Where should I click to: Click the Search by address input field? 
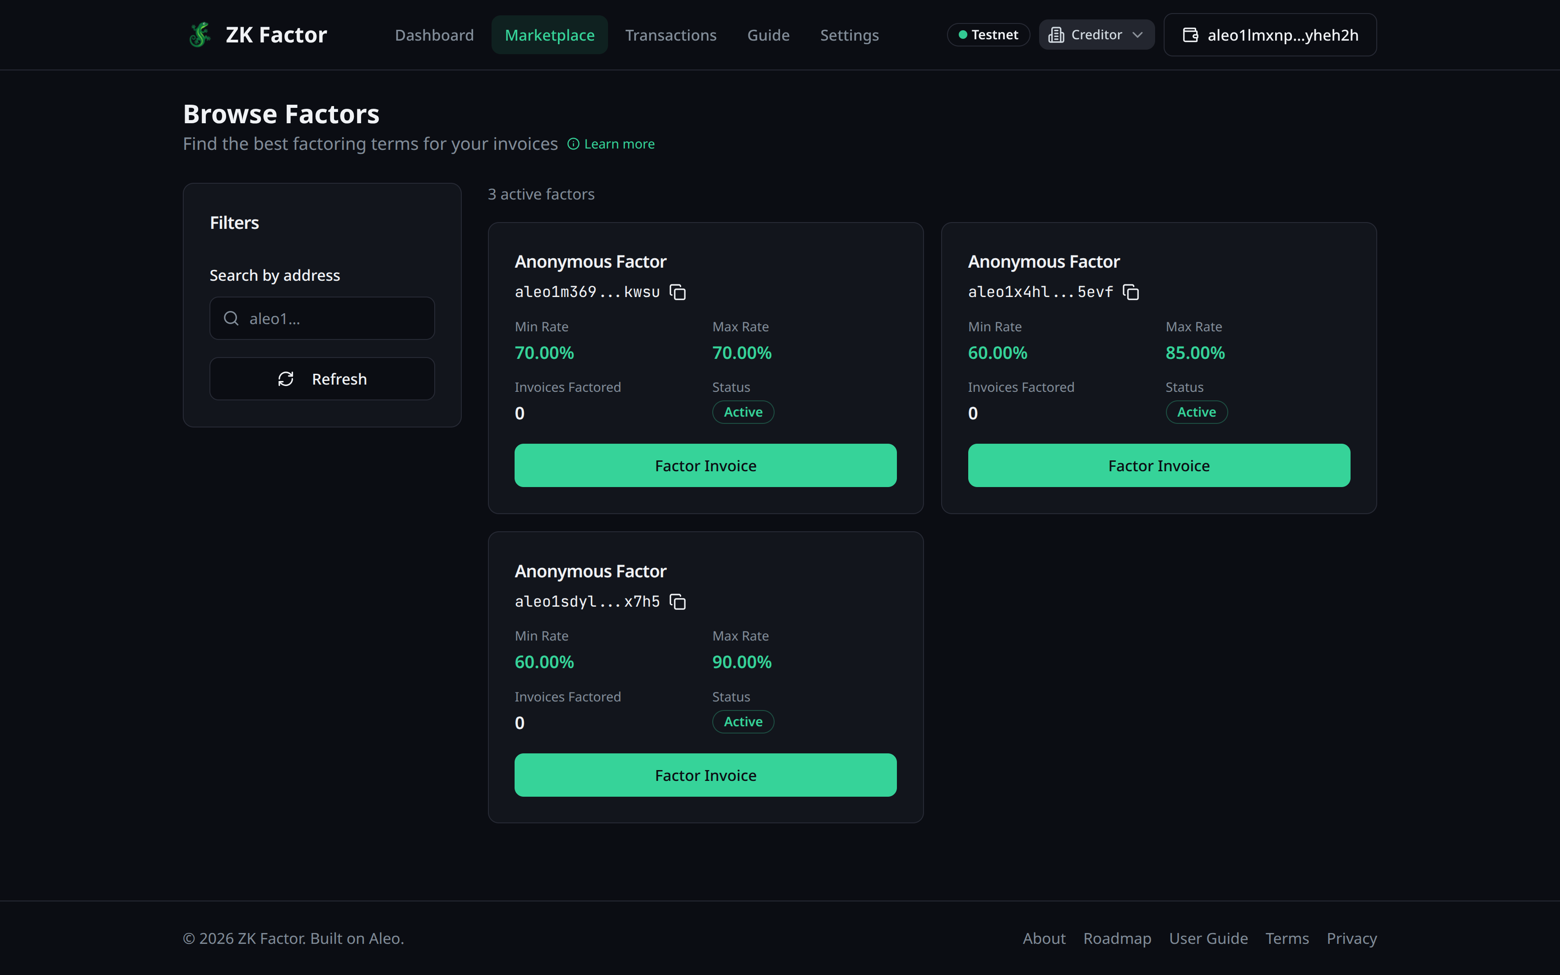(322, 318)
